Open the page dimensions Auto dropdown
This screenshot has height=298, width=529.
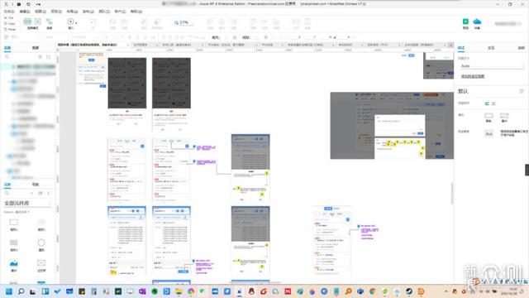point(492,66)
